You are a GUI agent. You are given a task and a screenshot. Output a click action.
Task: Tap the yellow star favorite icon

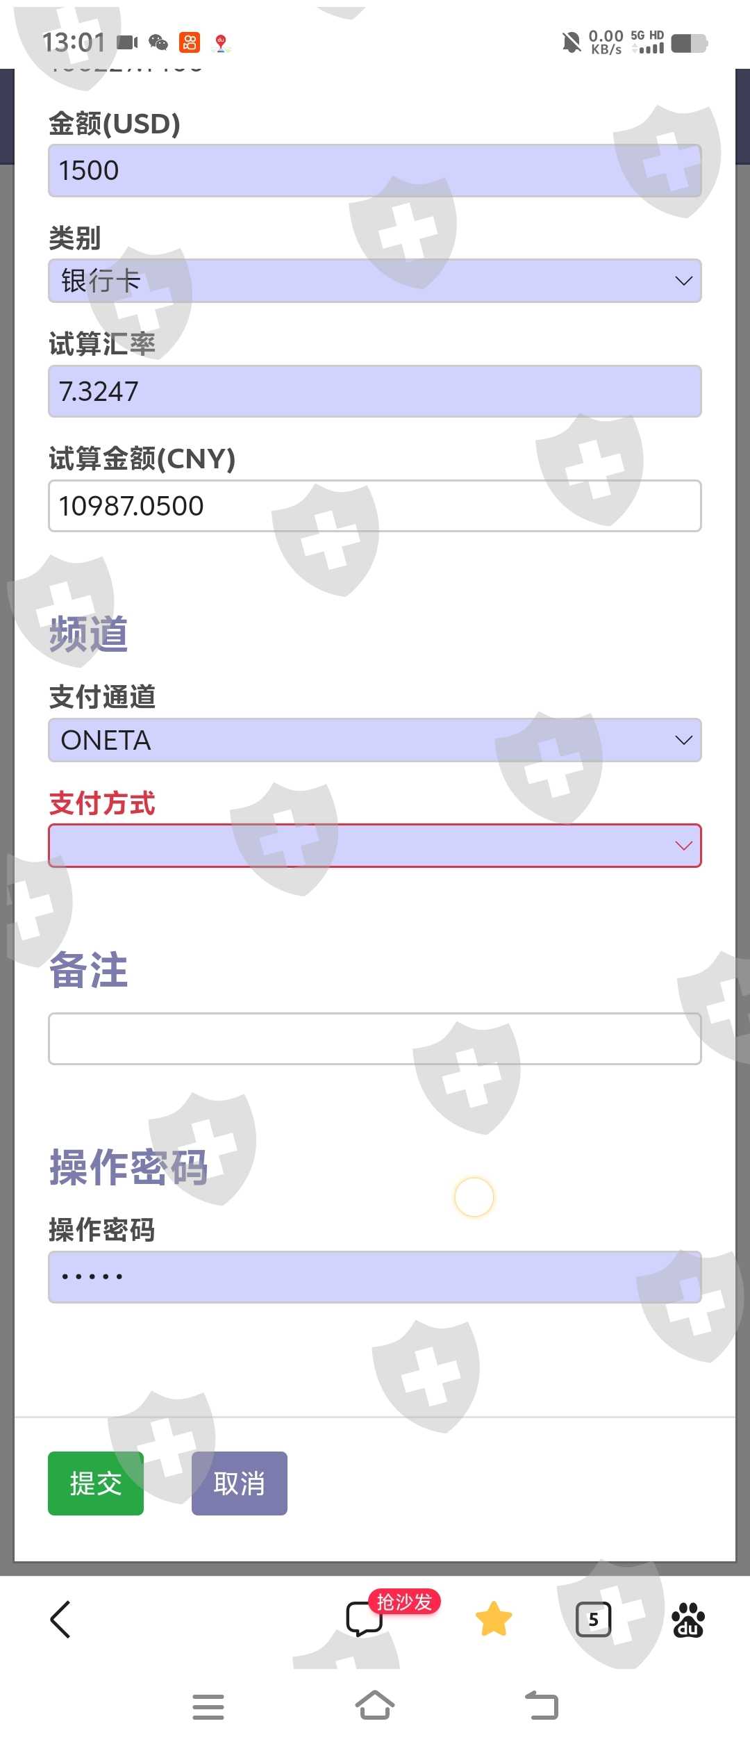tap(494, 1620)
